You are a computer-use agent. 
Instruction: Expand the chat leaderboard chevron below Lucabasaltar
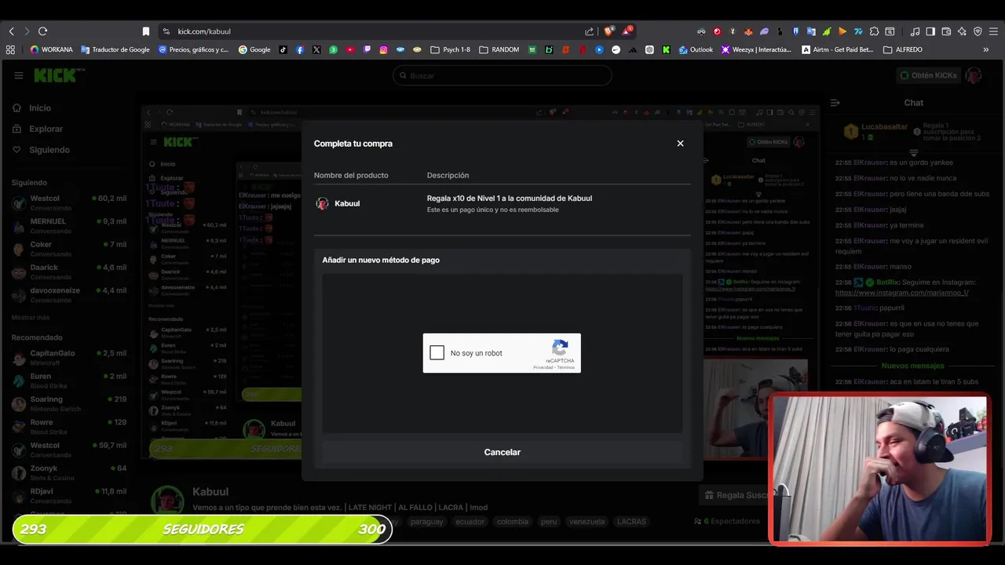tap(914, 152)
